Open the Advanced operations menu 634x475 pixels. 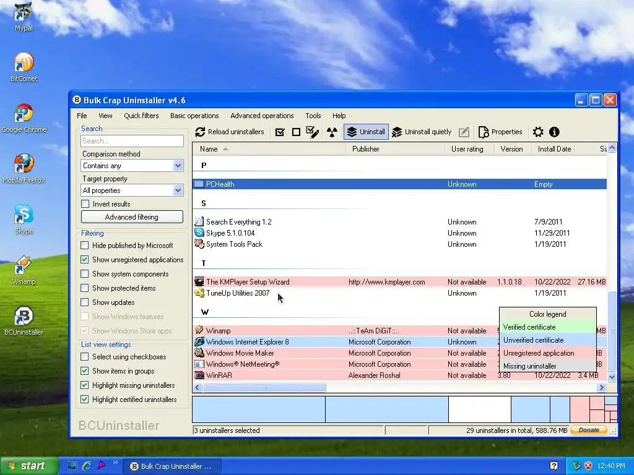262,116
